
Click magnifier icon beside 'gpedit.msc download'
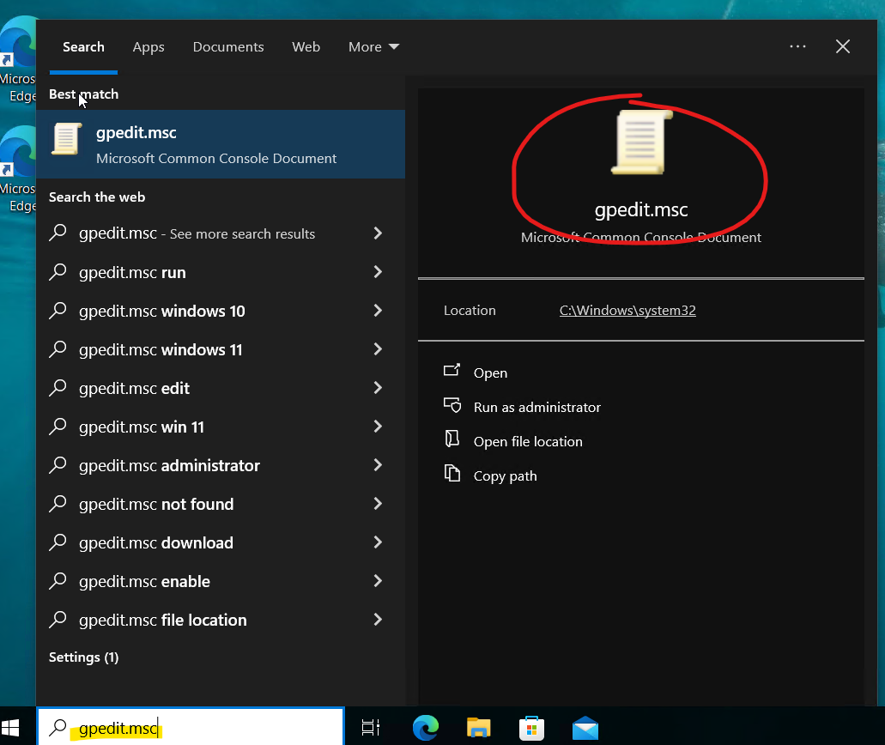click(x=58, y=542)
